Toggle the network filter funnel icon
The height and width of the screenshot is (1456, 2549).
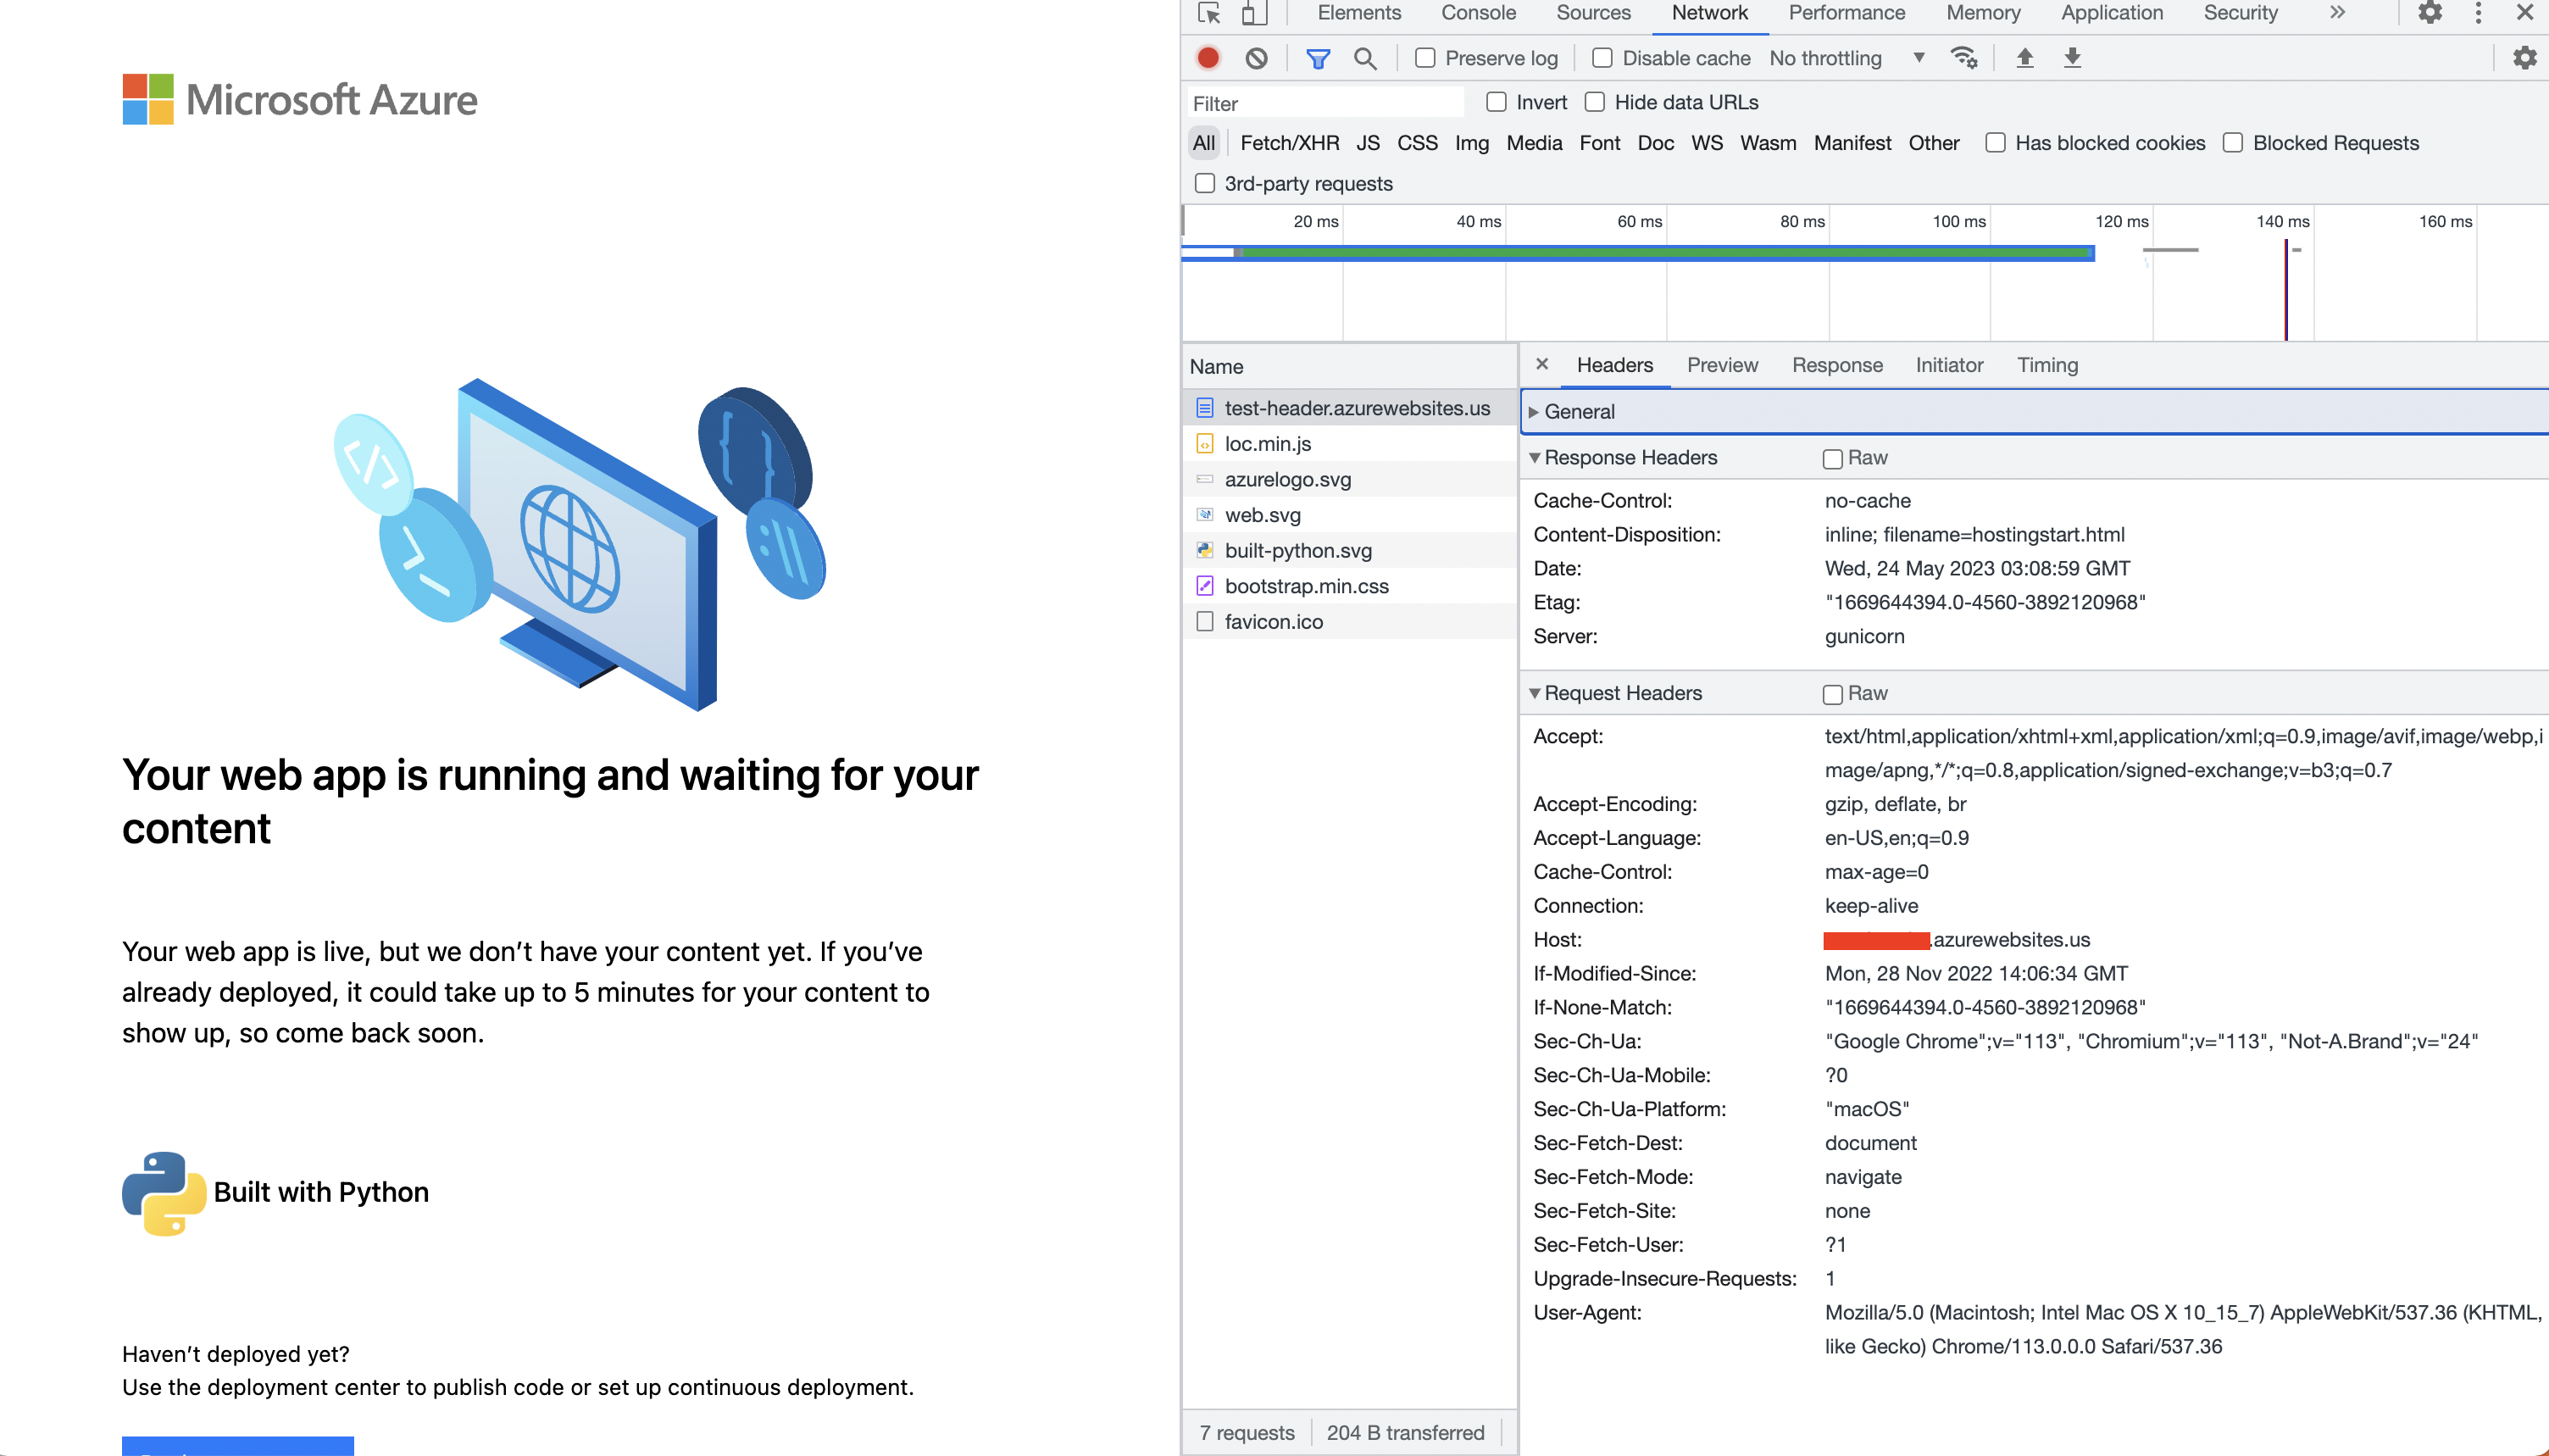tap(1318, 58)
